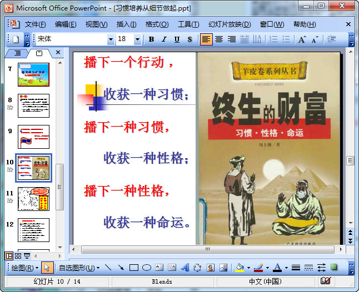Open the 帮助(H) menu
Screen dimensions: 359x292
point(305,24)
